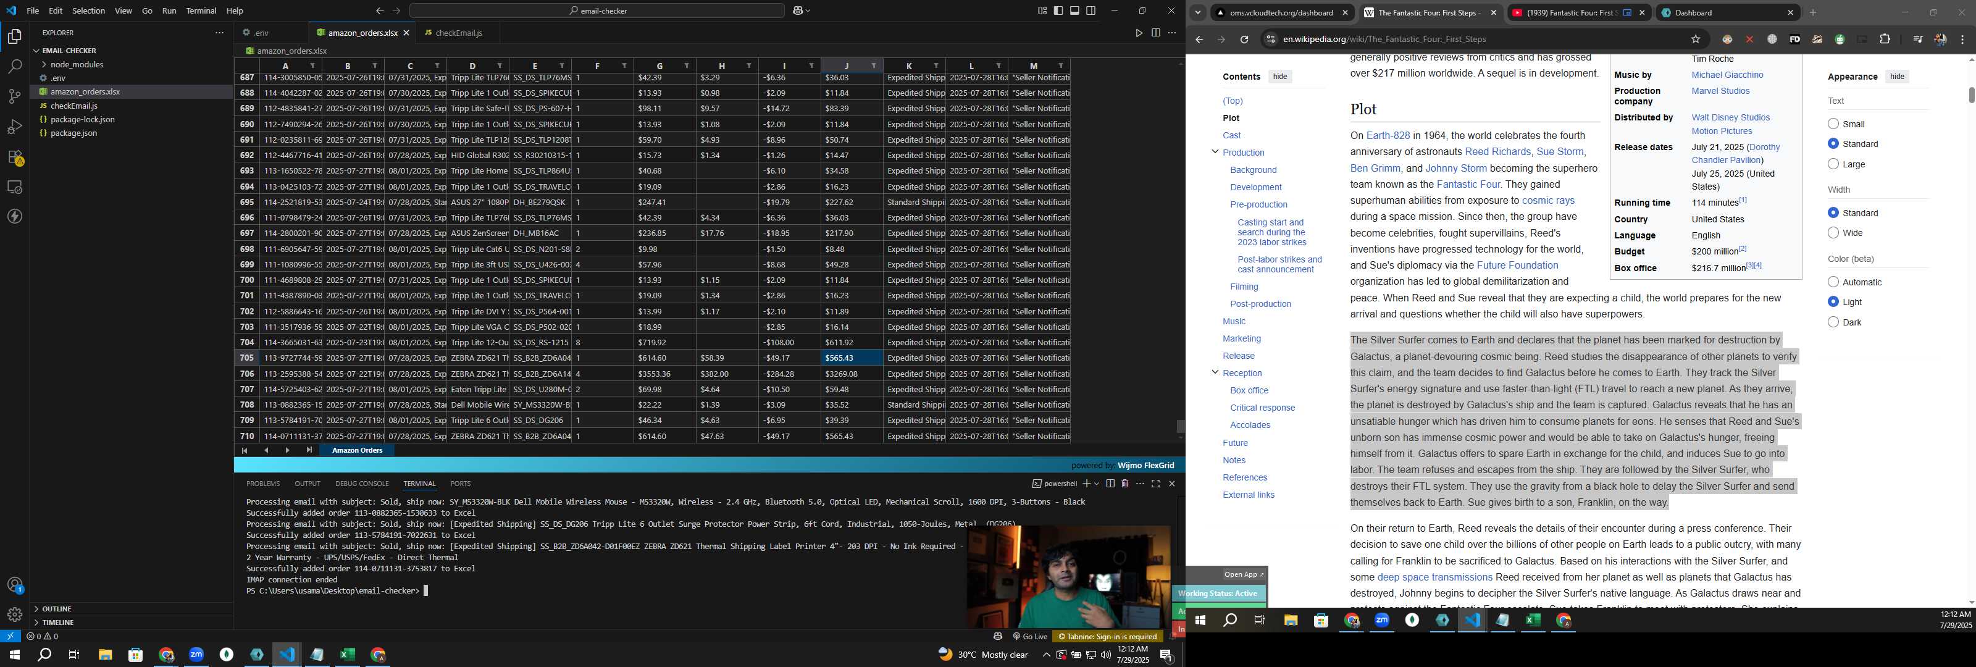This screenshot has width=1976, height=667.
Task: Expand the OUTLINE section
Action: pyautogui.click(x=36, y=609)
